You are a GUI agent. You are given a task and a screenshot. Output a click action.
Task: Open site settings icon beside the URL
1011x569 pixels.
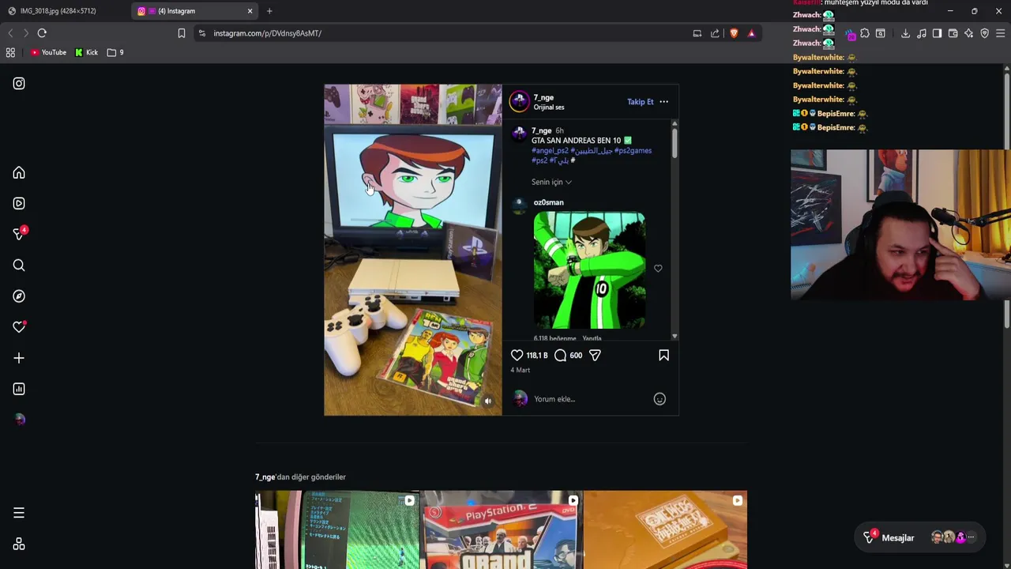click(201, 33)
